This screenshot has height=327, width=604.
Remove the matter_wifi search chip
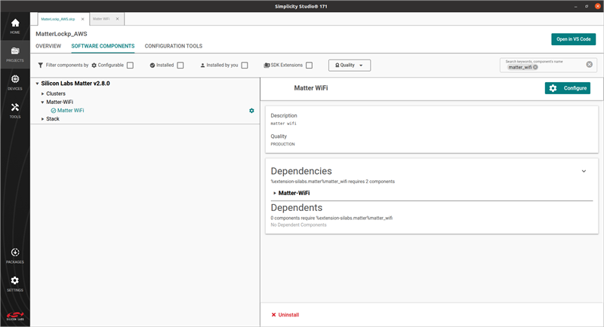pyautogui.click(x=535, y=67)
